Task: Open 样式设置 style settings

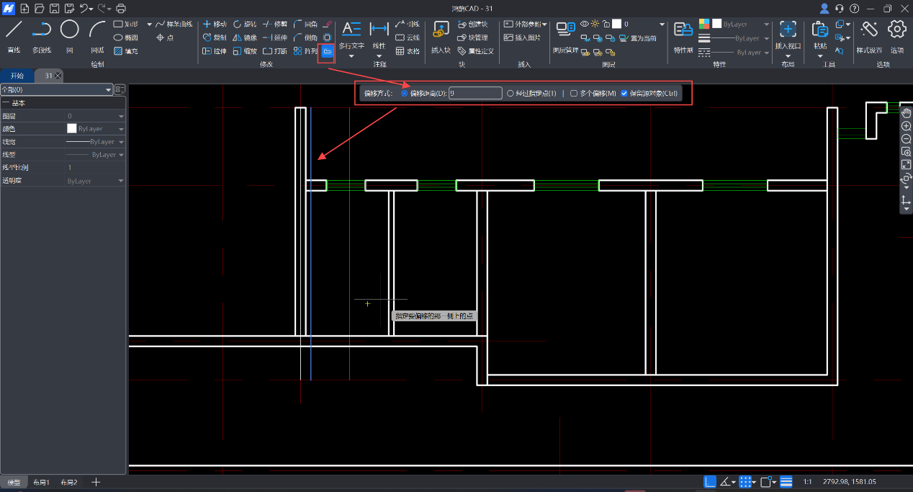Action: [869, 30]
